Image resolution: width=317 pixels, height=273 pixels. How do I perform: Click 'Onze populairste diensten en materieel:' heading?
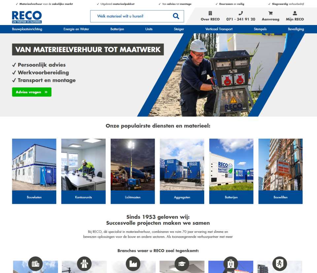(x=158, y=126)
